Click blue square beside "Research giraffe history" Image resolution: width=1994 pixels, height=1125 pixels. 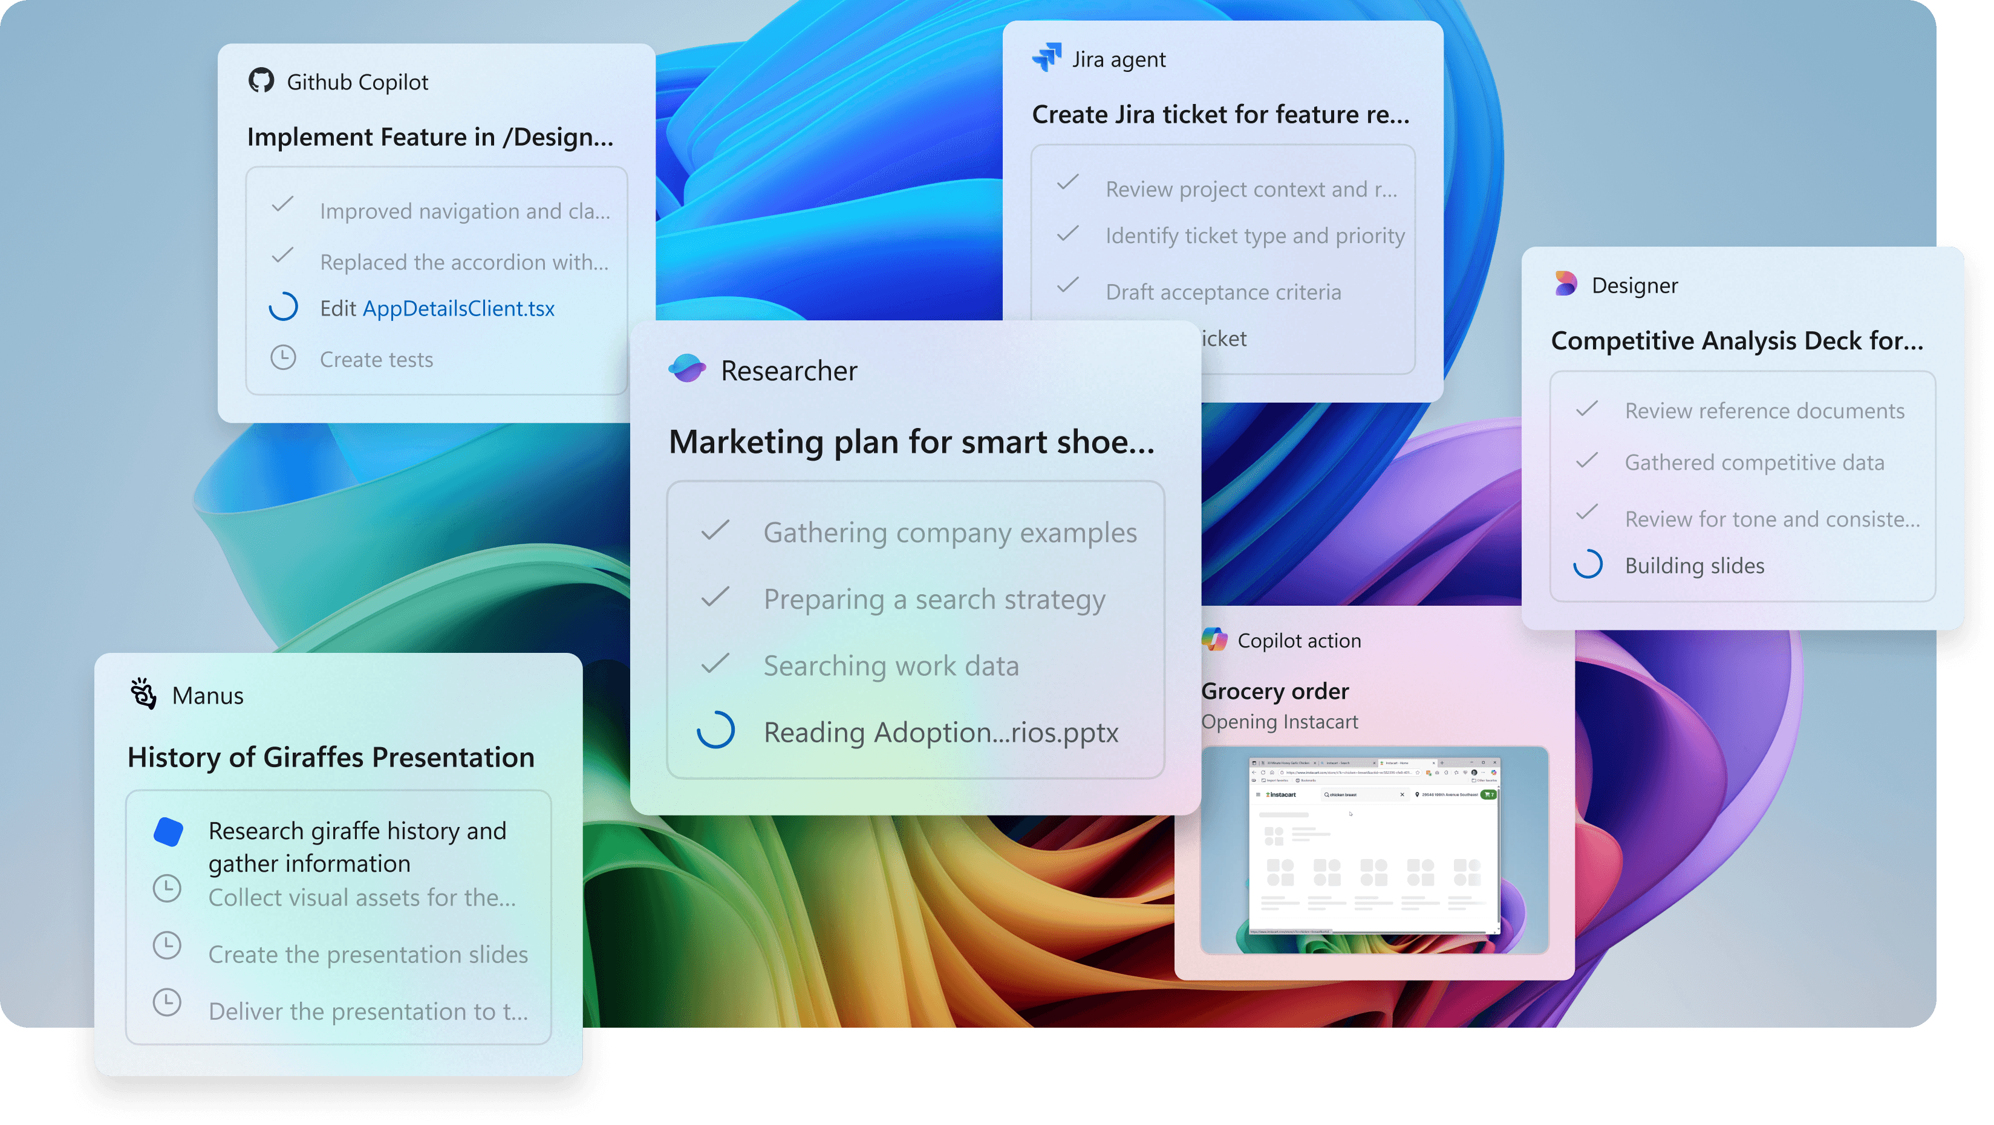click(x=168, y=832)
